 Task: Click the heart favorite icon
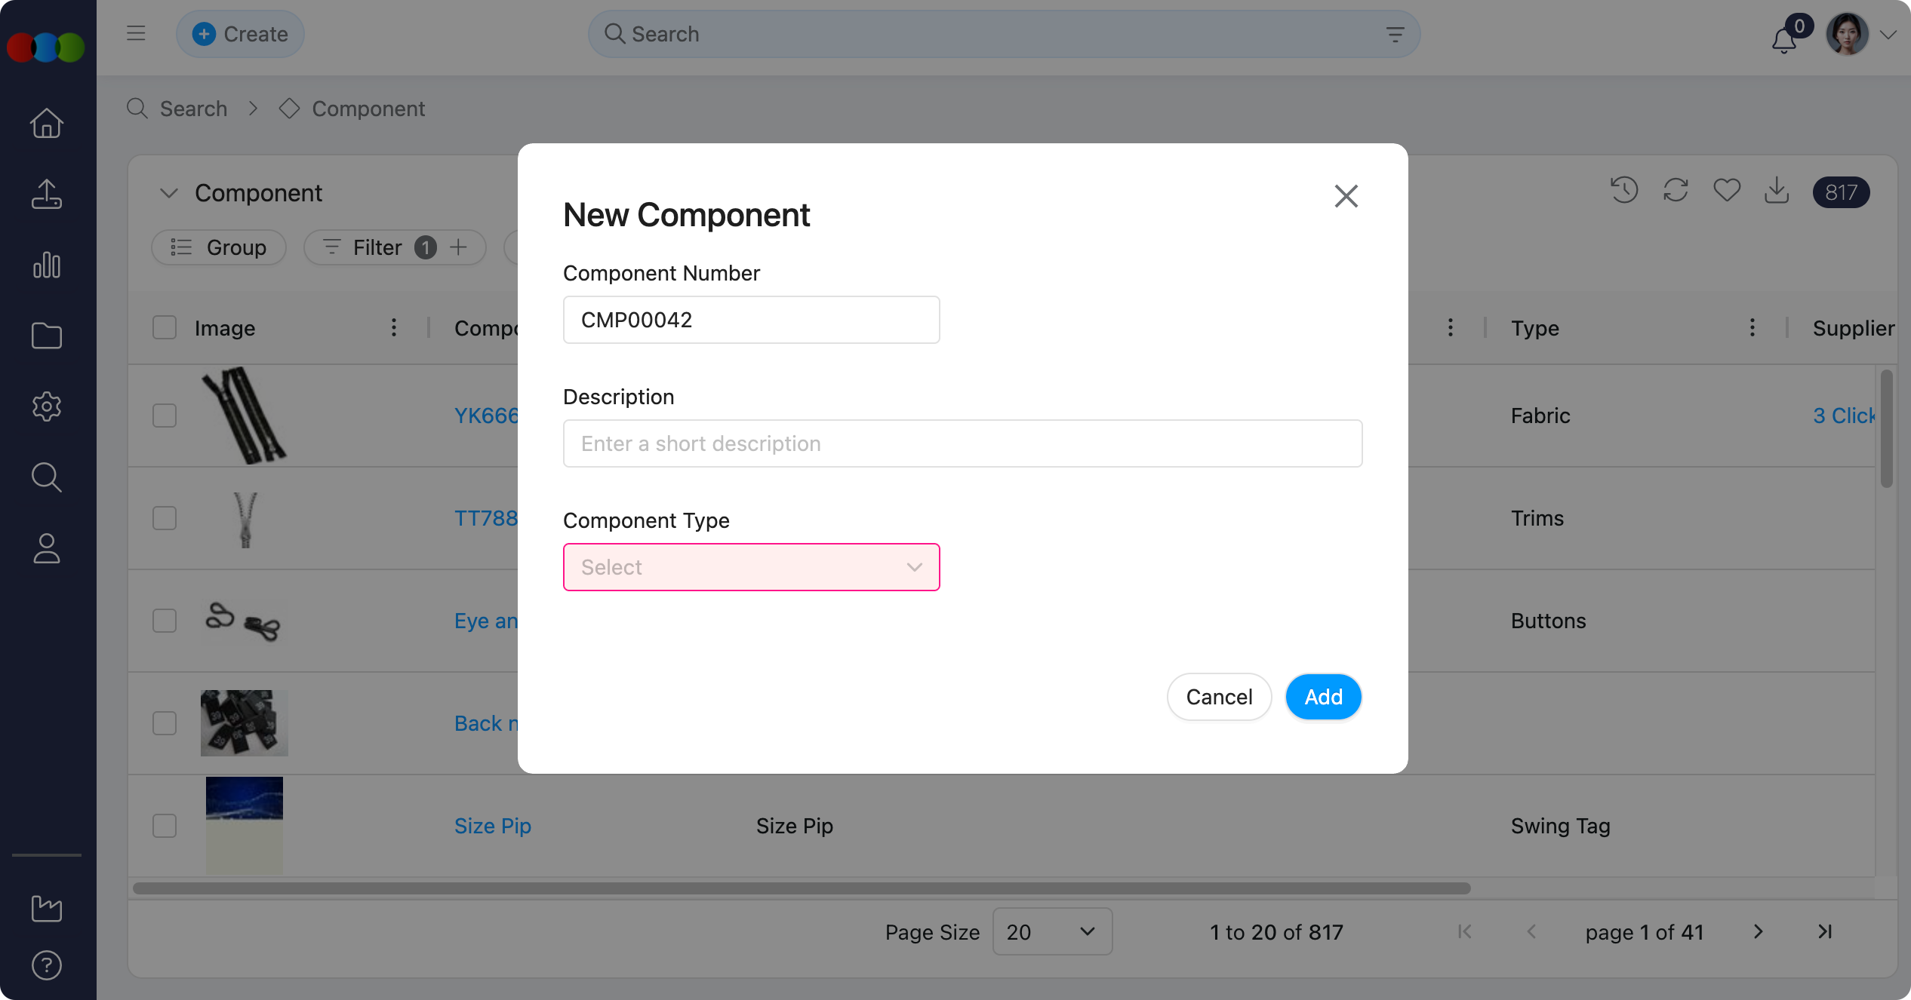[x=1727, y=191]
